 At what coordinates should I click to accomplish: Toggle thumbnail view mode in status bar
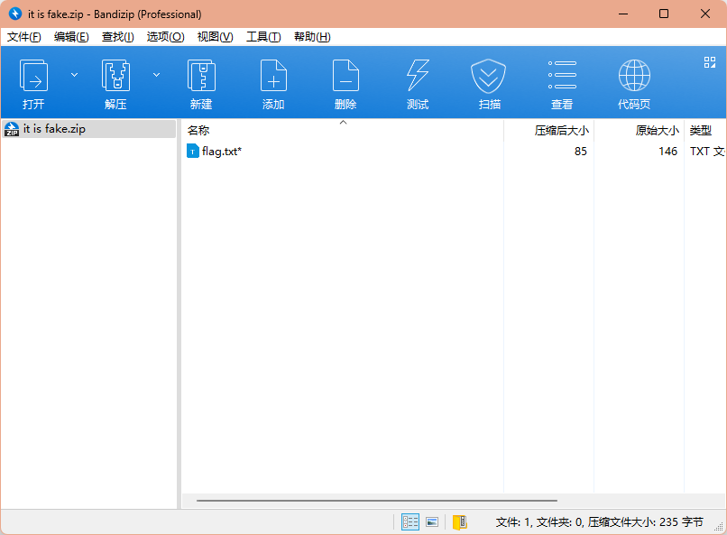tap(432, 521)
